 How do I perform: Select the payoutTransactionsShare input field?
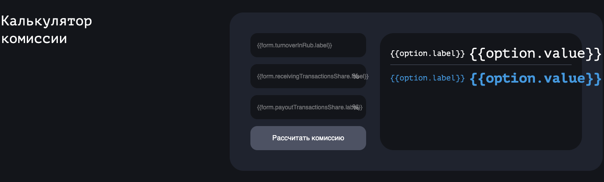tap(302, 107)
